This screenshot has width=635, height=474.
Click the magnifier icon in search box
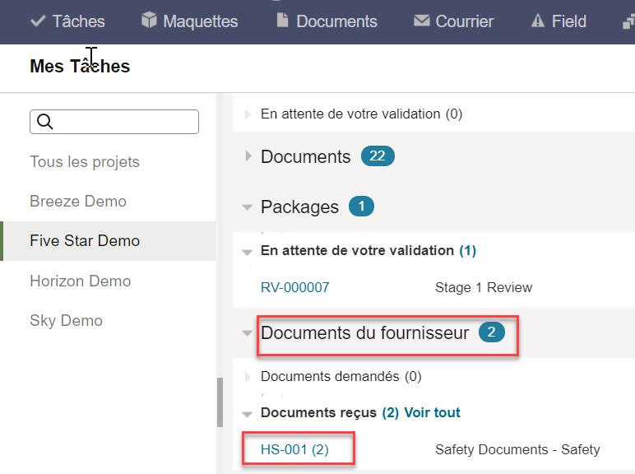pos(44,122)
